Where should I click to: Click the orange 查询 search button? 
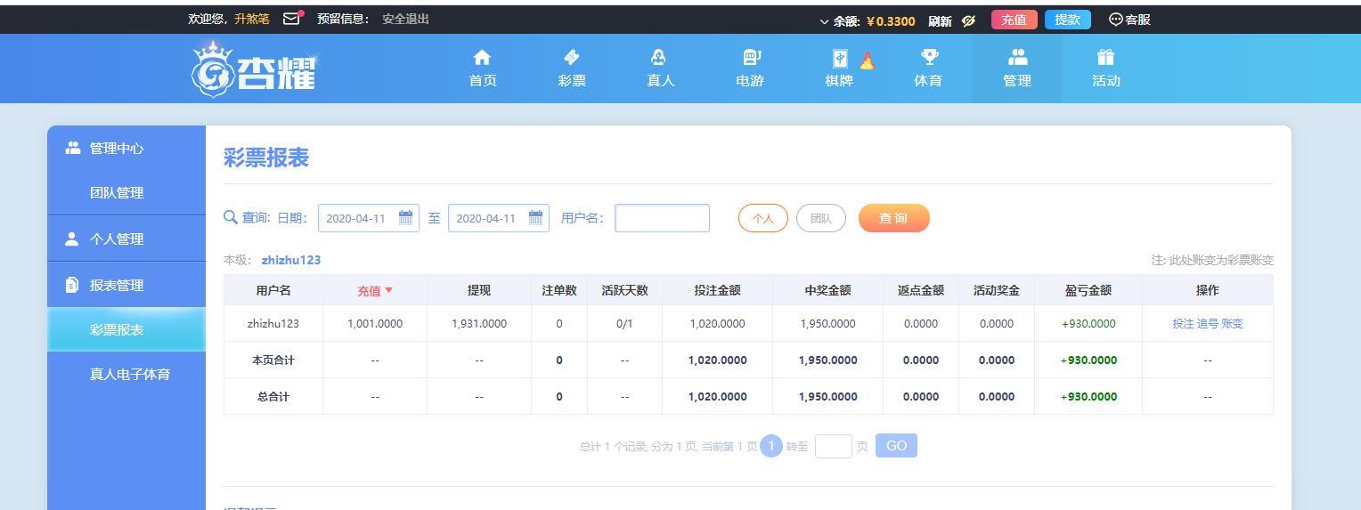point(893,218)
